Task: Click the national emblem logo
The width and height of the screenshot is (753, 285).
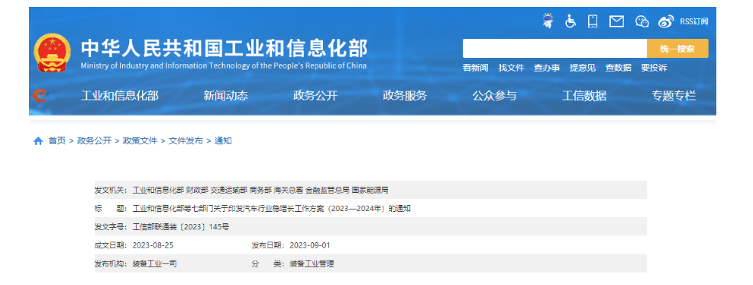Action: pos(52,53)
